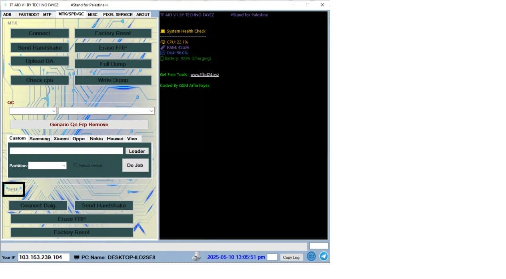Click the Check cpu button
The image size is (506, 279).
(40, 80)
